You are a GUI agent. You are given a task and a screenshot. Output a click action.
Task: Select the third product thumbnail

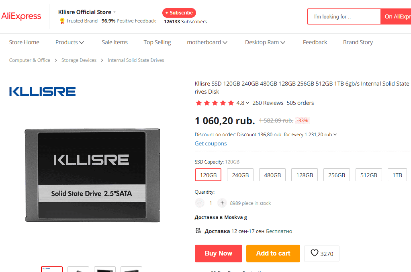click(105, 269)
